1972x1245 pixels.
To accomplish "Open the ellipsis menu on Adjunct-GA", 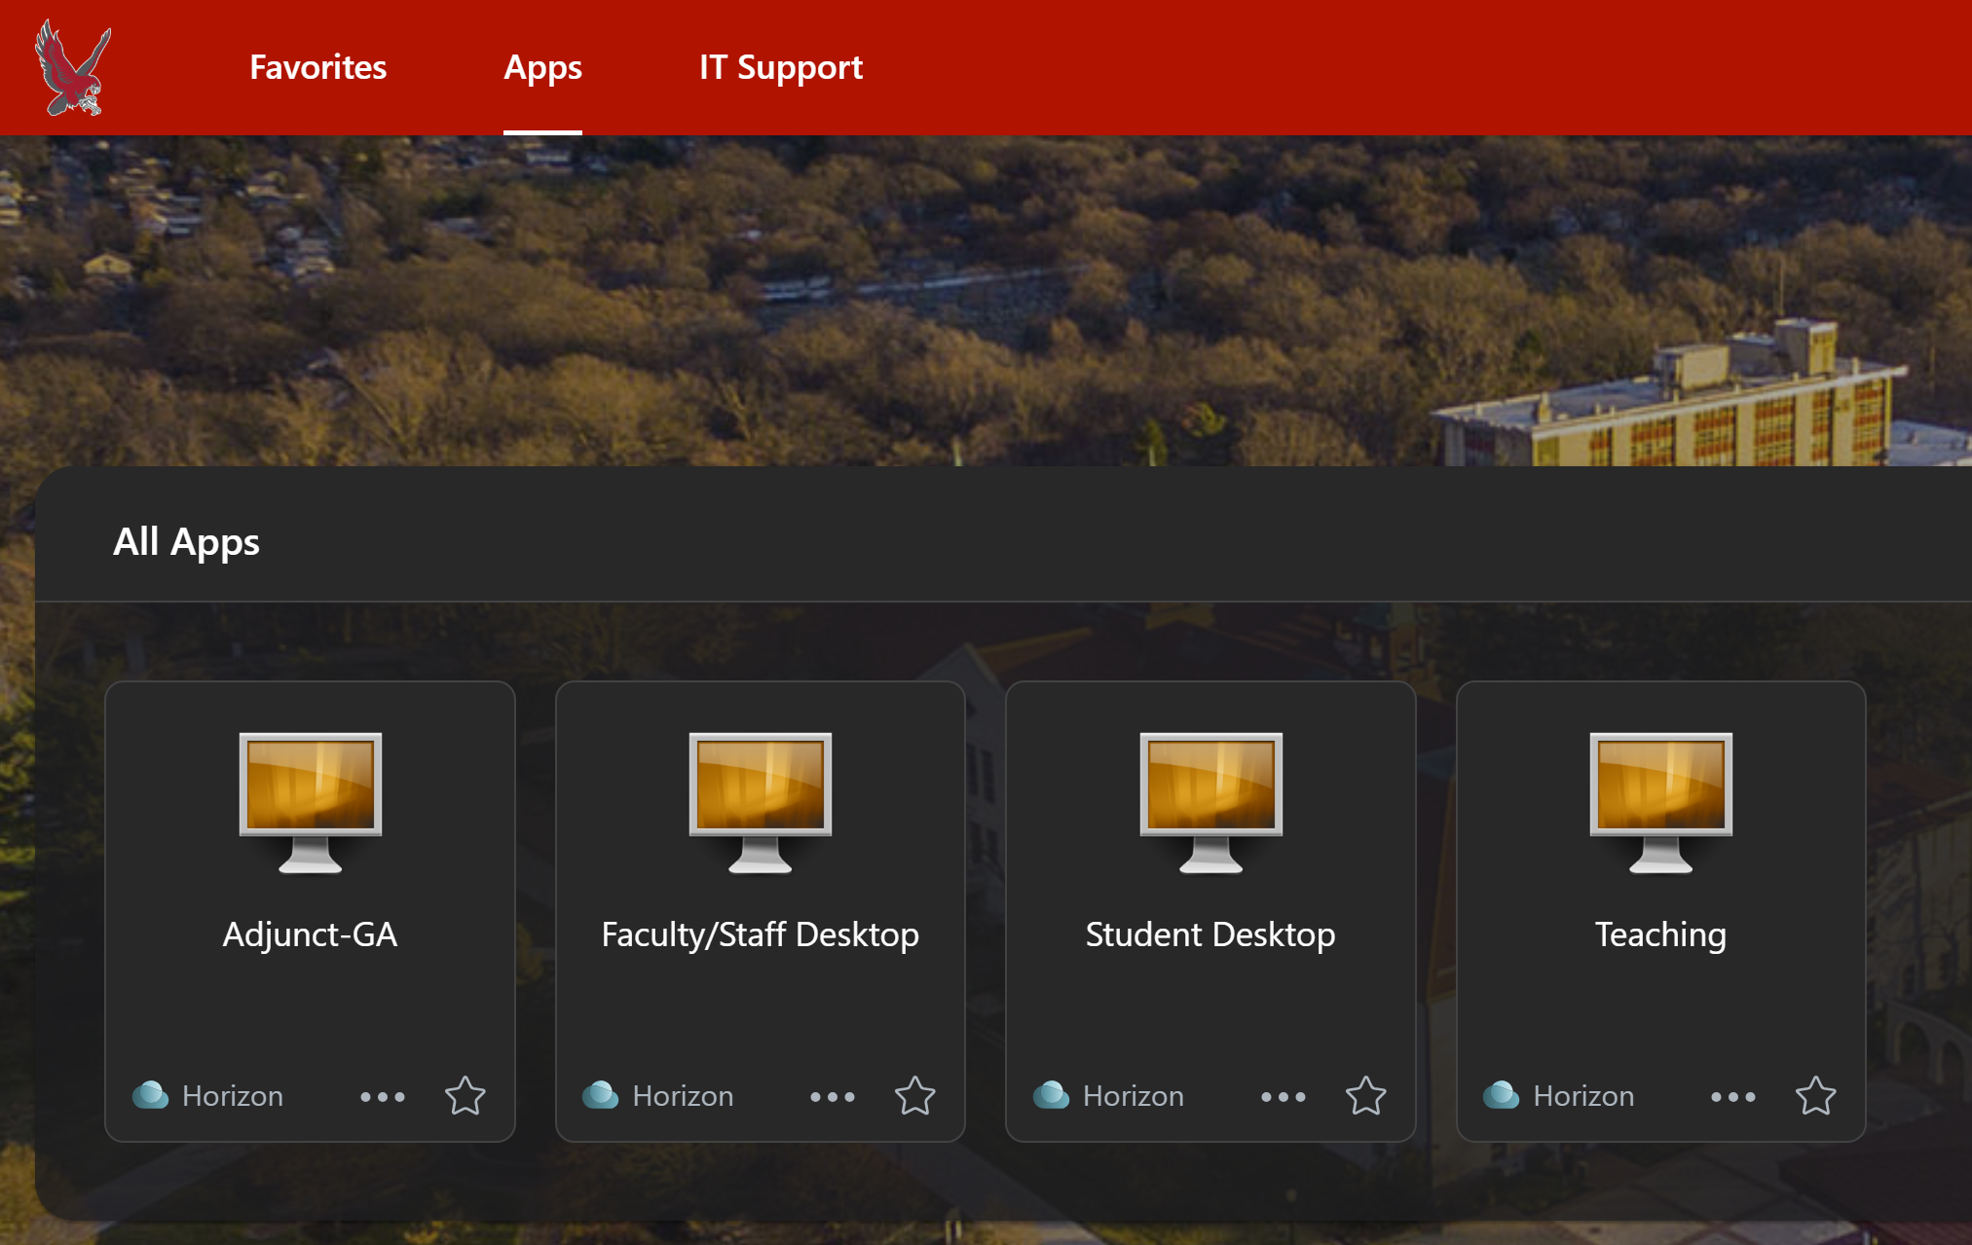I will coord(383,1096).
